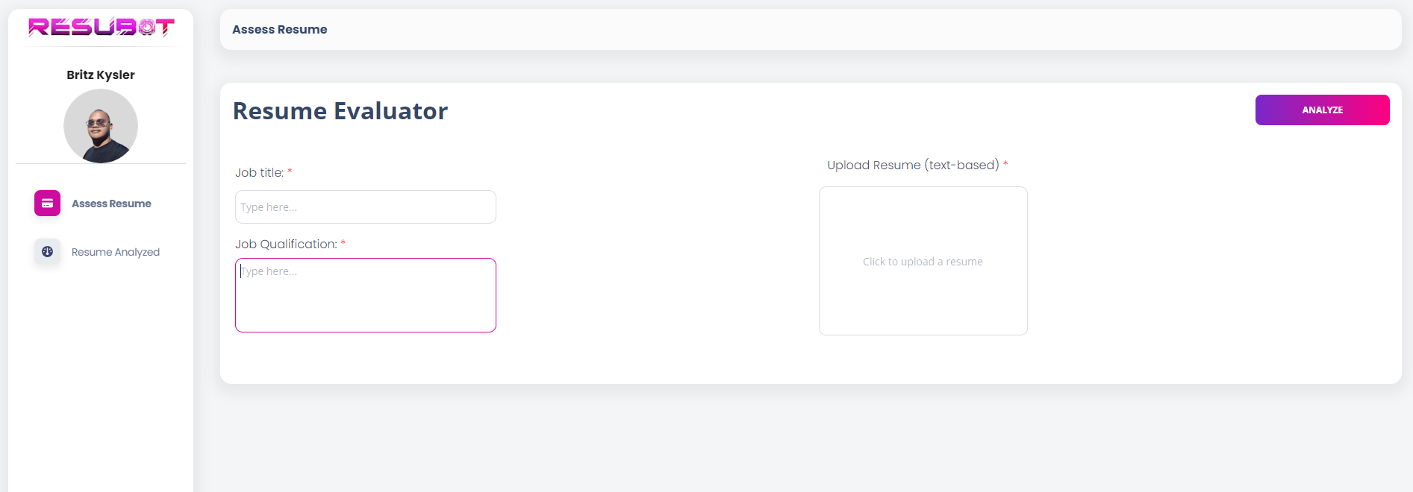Click the Analyze button
The width and height of the screenshot is (1413, 492).
coord(1322,110)
